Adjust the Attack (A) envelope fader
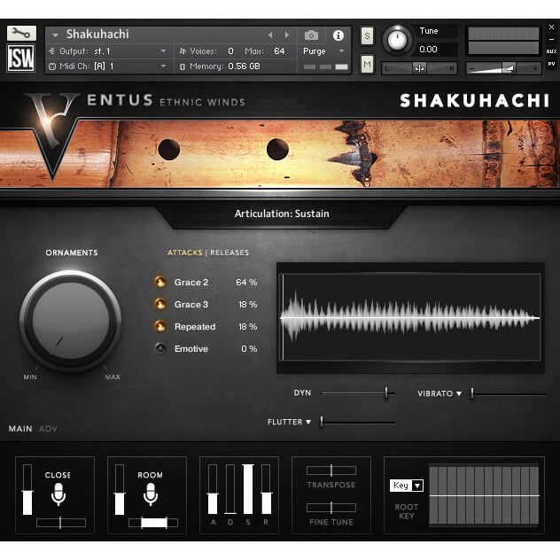Viewport: 560px width, 560px height. pyautogui.click(x=213, y=489)
